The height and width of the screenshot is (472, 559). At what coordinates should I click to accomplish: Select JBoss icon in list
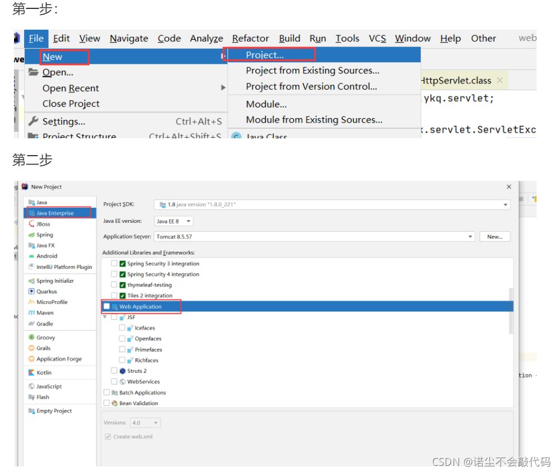point(32,224)
